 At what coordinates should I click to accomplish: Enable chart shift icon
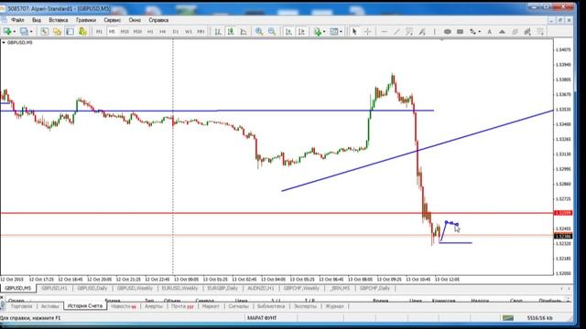301,32
